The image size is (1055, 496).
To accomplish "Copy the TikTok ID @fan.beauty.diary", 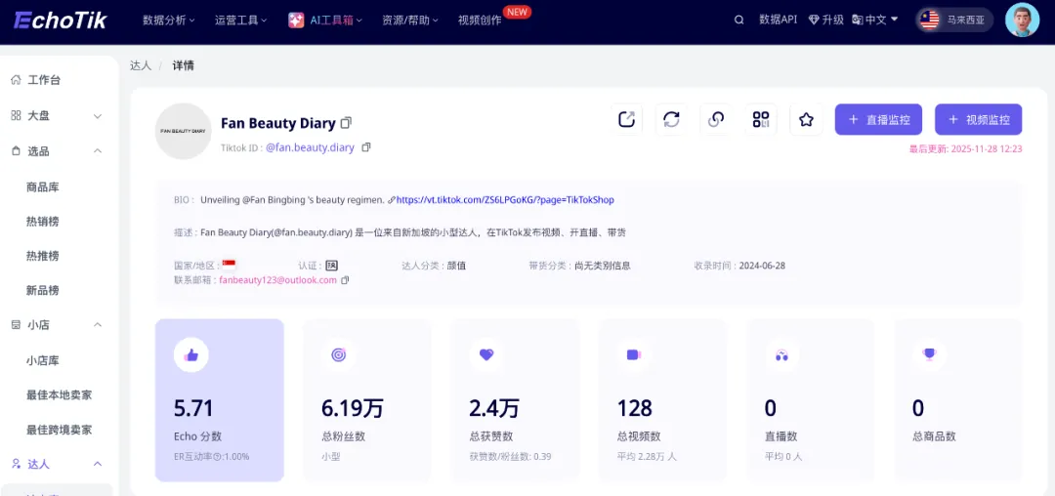I will tap(366, 147).
